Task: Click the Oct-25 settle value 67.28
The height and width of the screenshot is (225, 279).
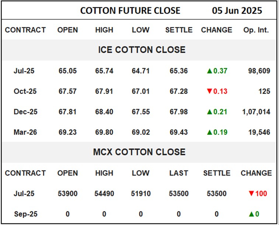Action: 179,91
